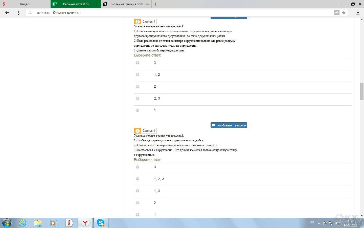
Task: Click the page vertical scrollbar thumb
Action: [x=362, y=91]
